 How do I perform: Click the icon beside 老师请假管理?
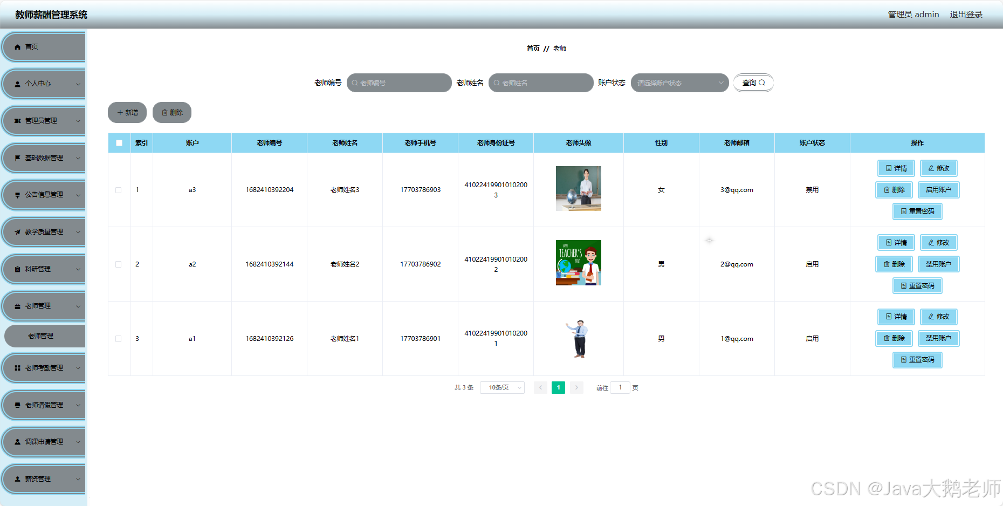[x=17, y=405]
